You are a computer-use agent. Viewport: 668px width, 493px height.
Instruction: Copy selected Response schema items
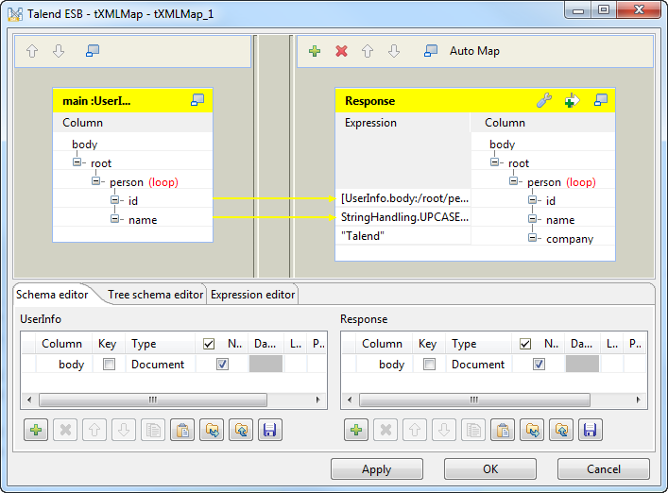click(473, 430)
